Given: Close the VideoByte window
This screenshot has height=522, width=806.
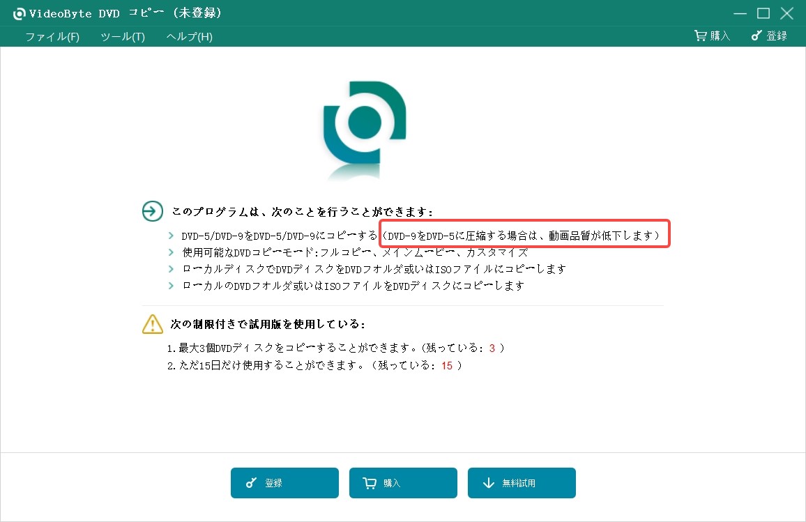Looking at the screenshot, I should pyautogui.click(x=787, y=13).
